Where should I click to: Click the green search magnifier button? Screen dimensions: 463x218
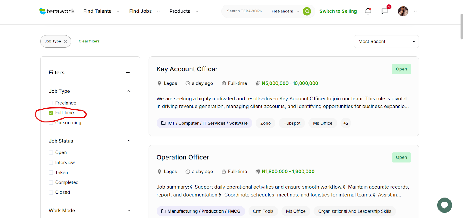click(x=307, y=11)
